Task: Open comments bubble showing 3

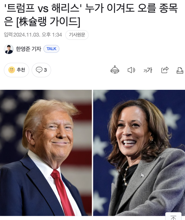Action: [x=41, y=70]
